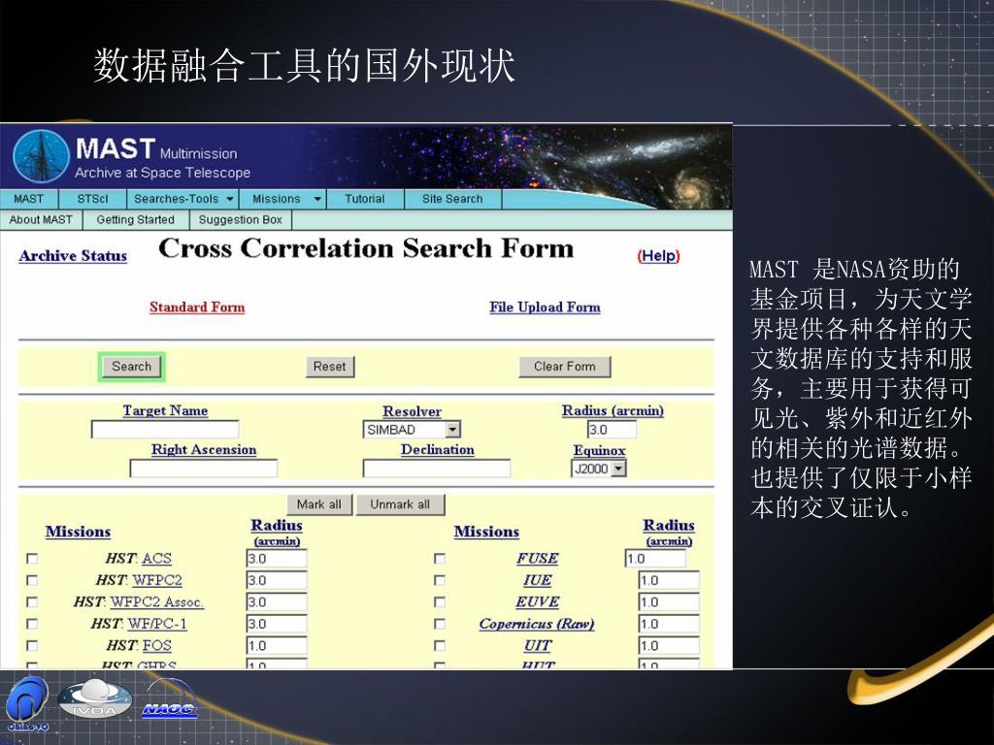This screenshot has width=994, height=745.
Task: Open the STScI nav tab
Action: (x=92, y=199)
